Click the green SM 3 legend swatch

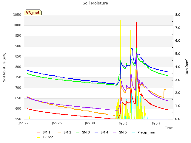[78, 133]
